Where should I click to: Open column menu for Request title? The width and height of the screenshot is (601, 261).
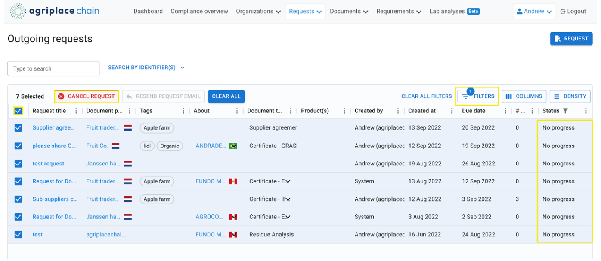pyautogui.click(x=76, y=111)
